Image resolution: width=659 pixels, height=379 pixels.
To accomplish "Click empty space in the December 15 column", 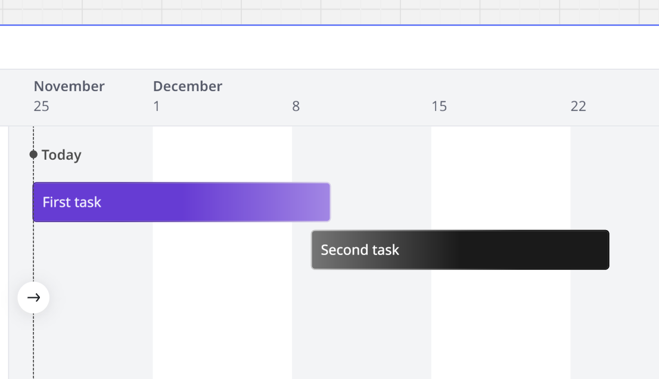I will (501, 322).
